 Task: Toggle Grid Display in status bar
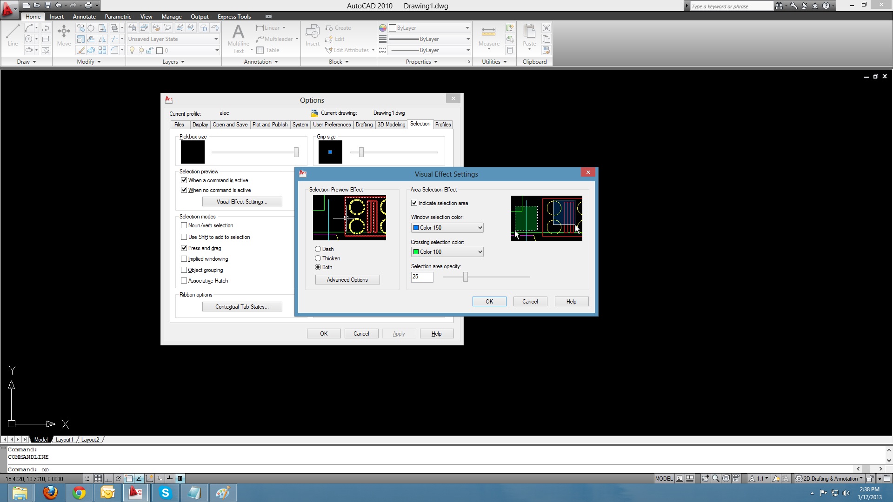98,478
